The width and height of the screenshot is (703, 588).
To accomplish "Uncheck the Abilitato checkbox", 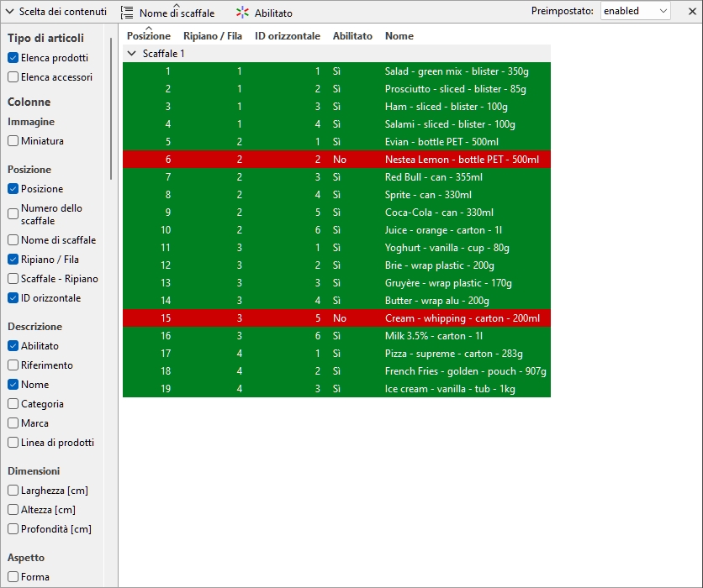I will 13,346.
